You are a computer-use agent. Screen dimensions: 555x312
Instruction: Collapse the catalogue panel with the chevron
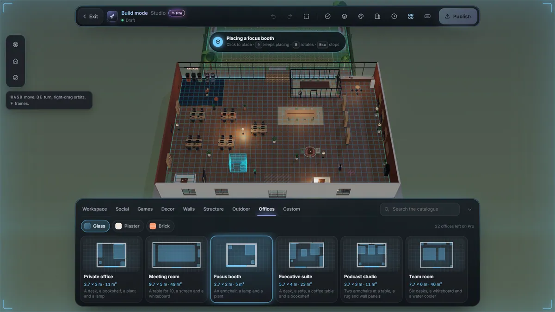(469, 209)
